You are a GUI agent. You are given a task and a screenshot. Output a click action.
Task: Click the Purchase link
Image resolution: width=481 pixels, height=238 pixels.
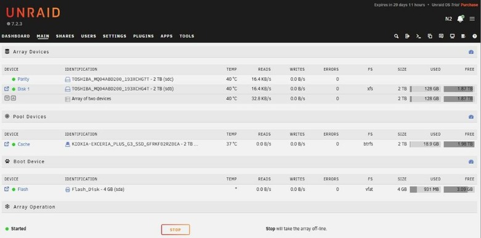tap(469, 5)
